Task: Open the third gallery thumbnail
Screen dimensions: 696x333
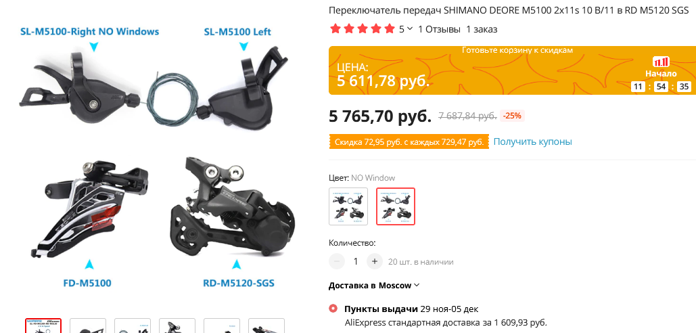Action: (133, 326)
